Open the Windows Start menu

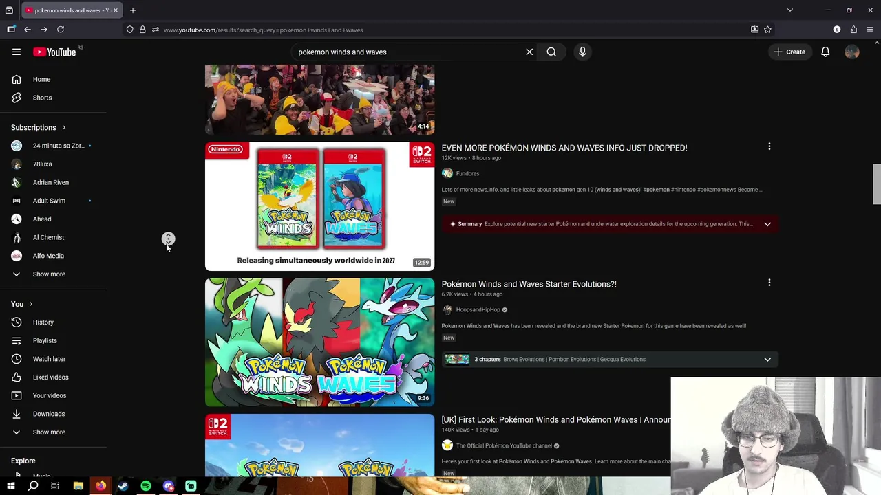coord(10,486)
